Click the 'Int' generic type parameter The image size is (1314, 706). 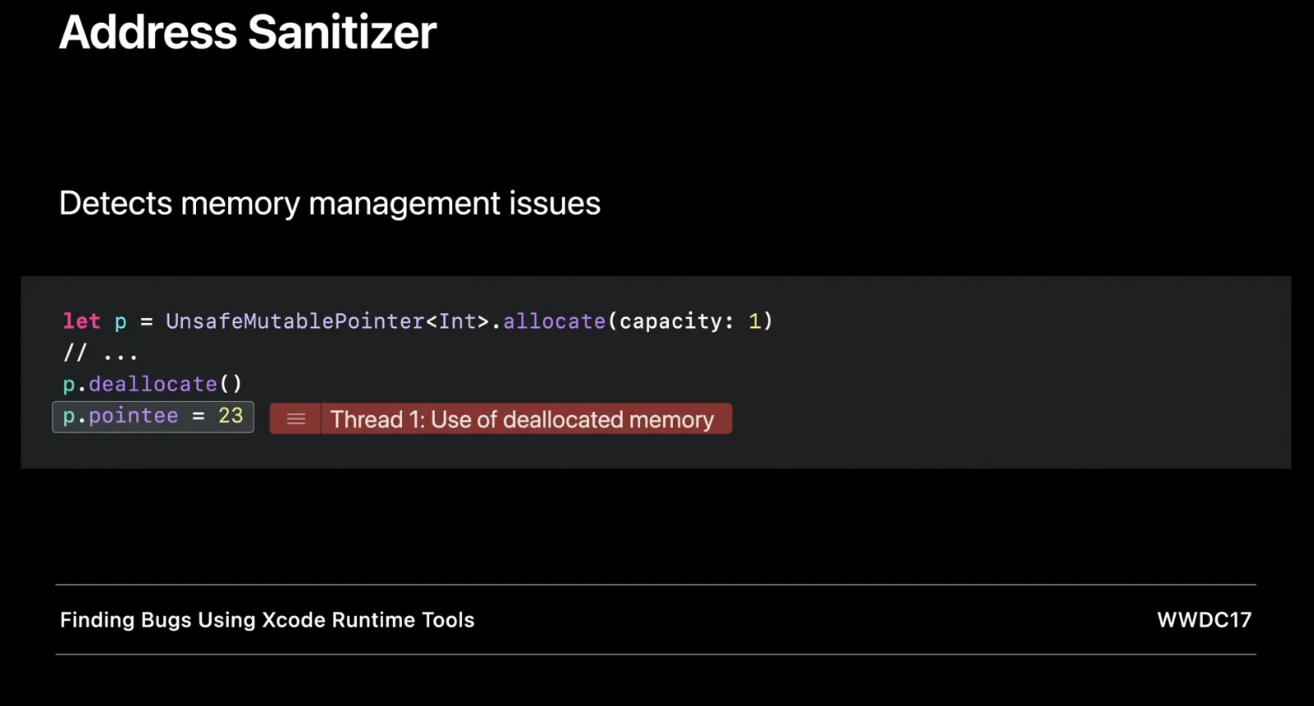tap(457, 321)
